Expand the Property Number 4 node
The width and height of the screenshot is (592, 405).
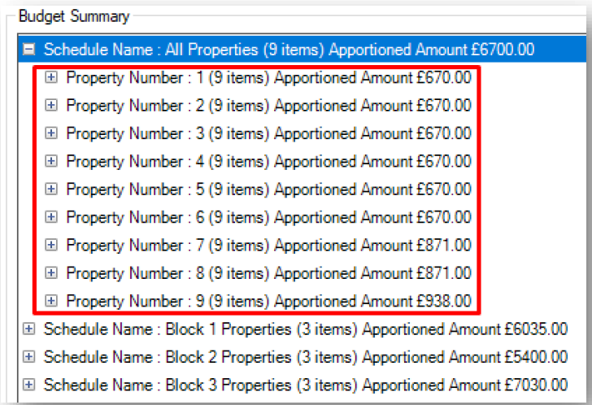51,161
